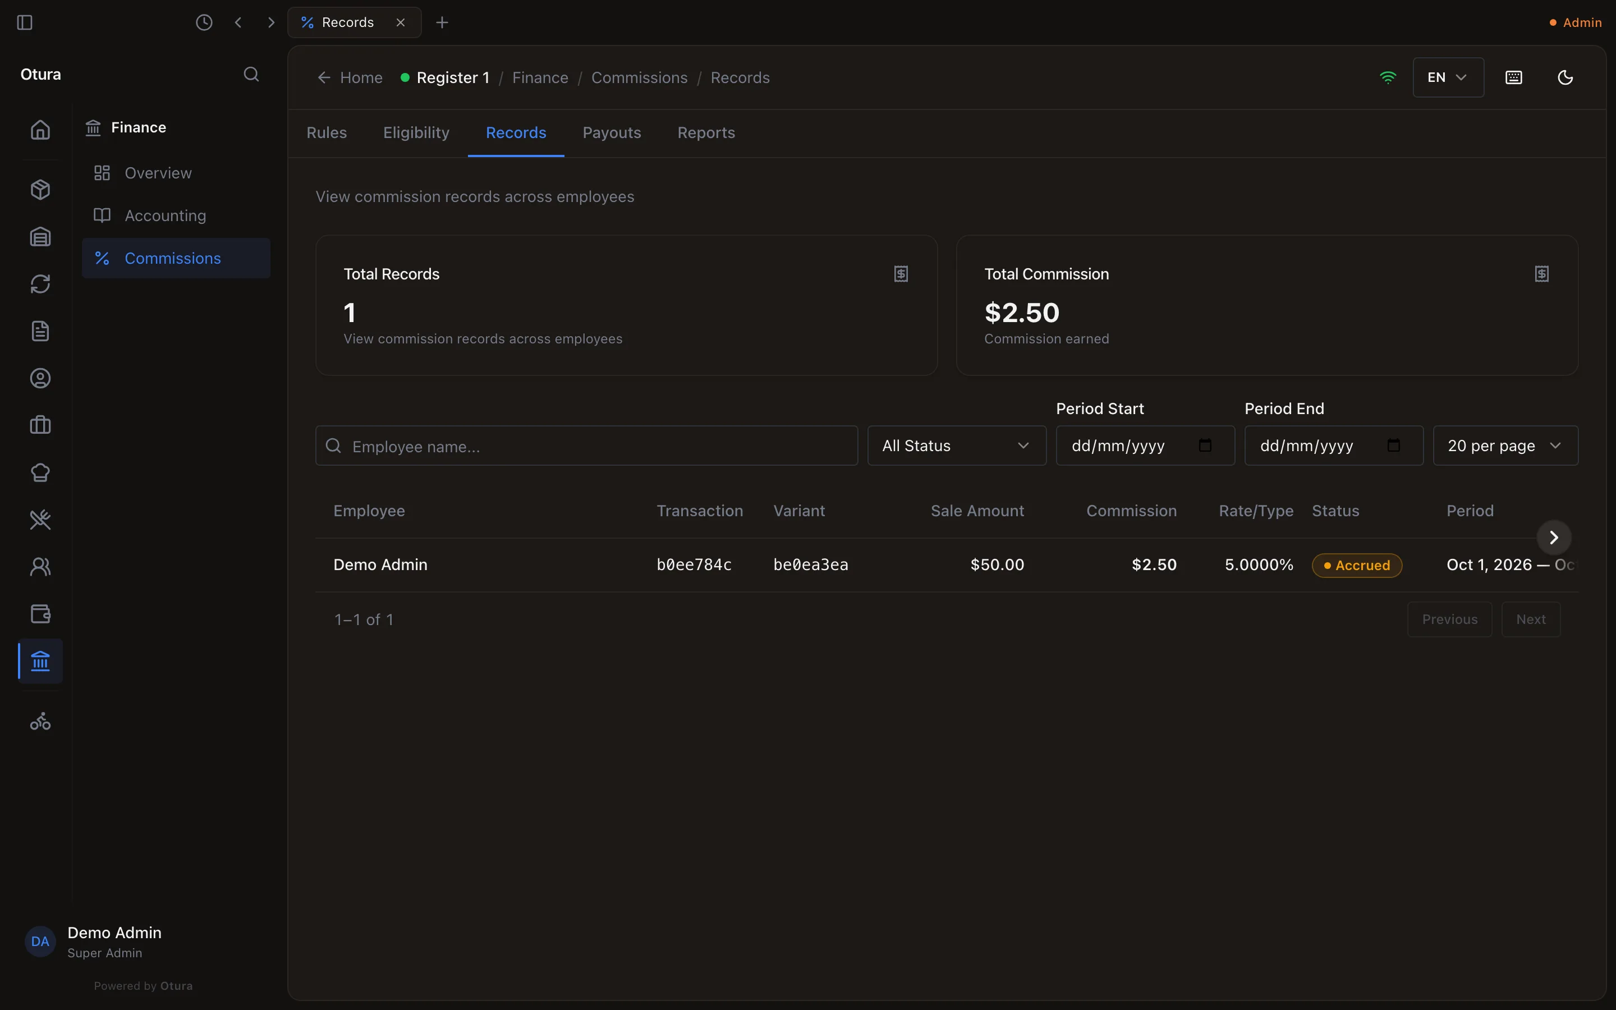Switch to the Reports tab
This screenshot has width=1616, height=1010.
pos(706,133)
